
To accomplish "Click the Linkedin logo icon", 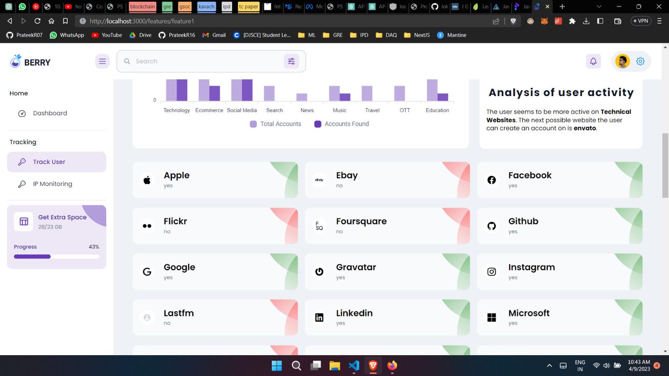I will coord(319,318).
